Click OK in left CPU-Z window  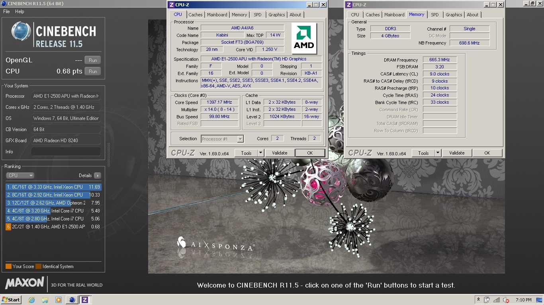pyautogui.click(x=310, y=153)
